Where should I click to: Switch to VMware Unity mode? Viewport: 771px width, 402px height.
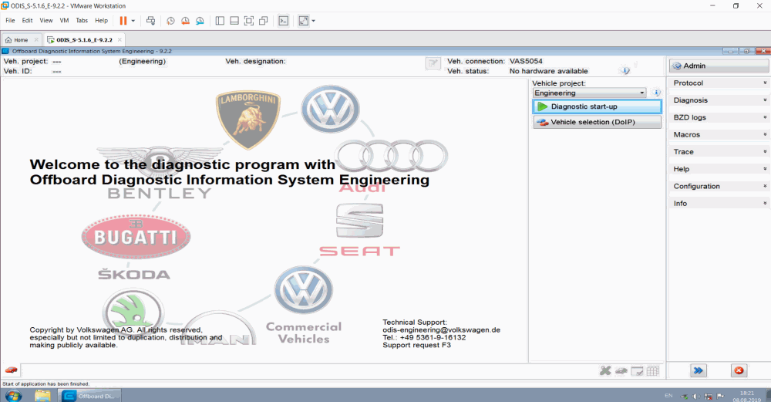[x=264, y=21]
